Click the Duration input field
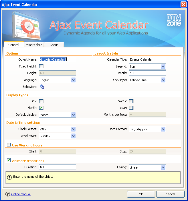Screen dimensions: 188x201 (x=58, y=167)
